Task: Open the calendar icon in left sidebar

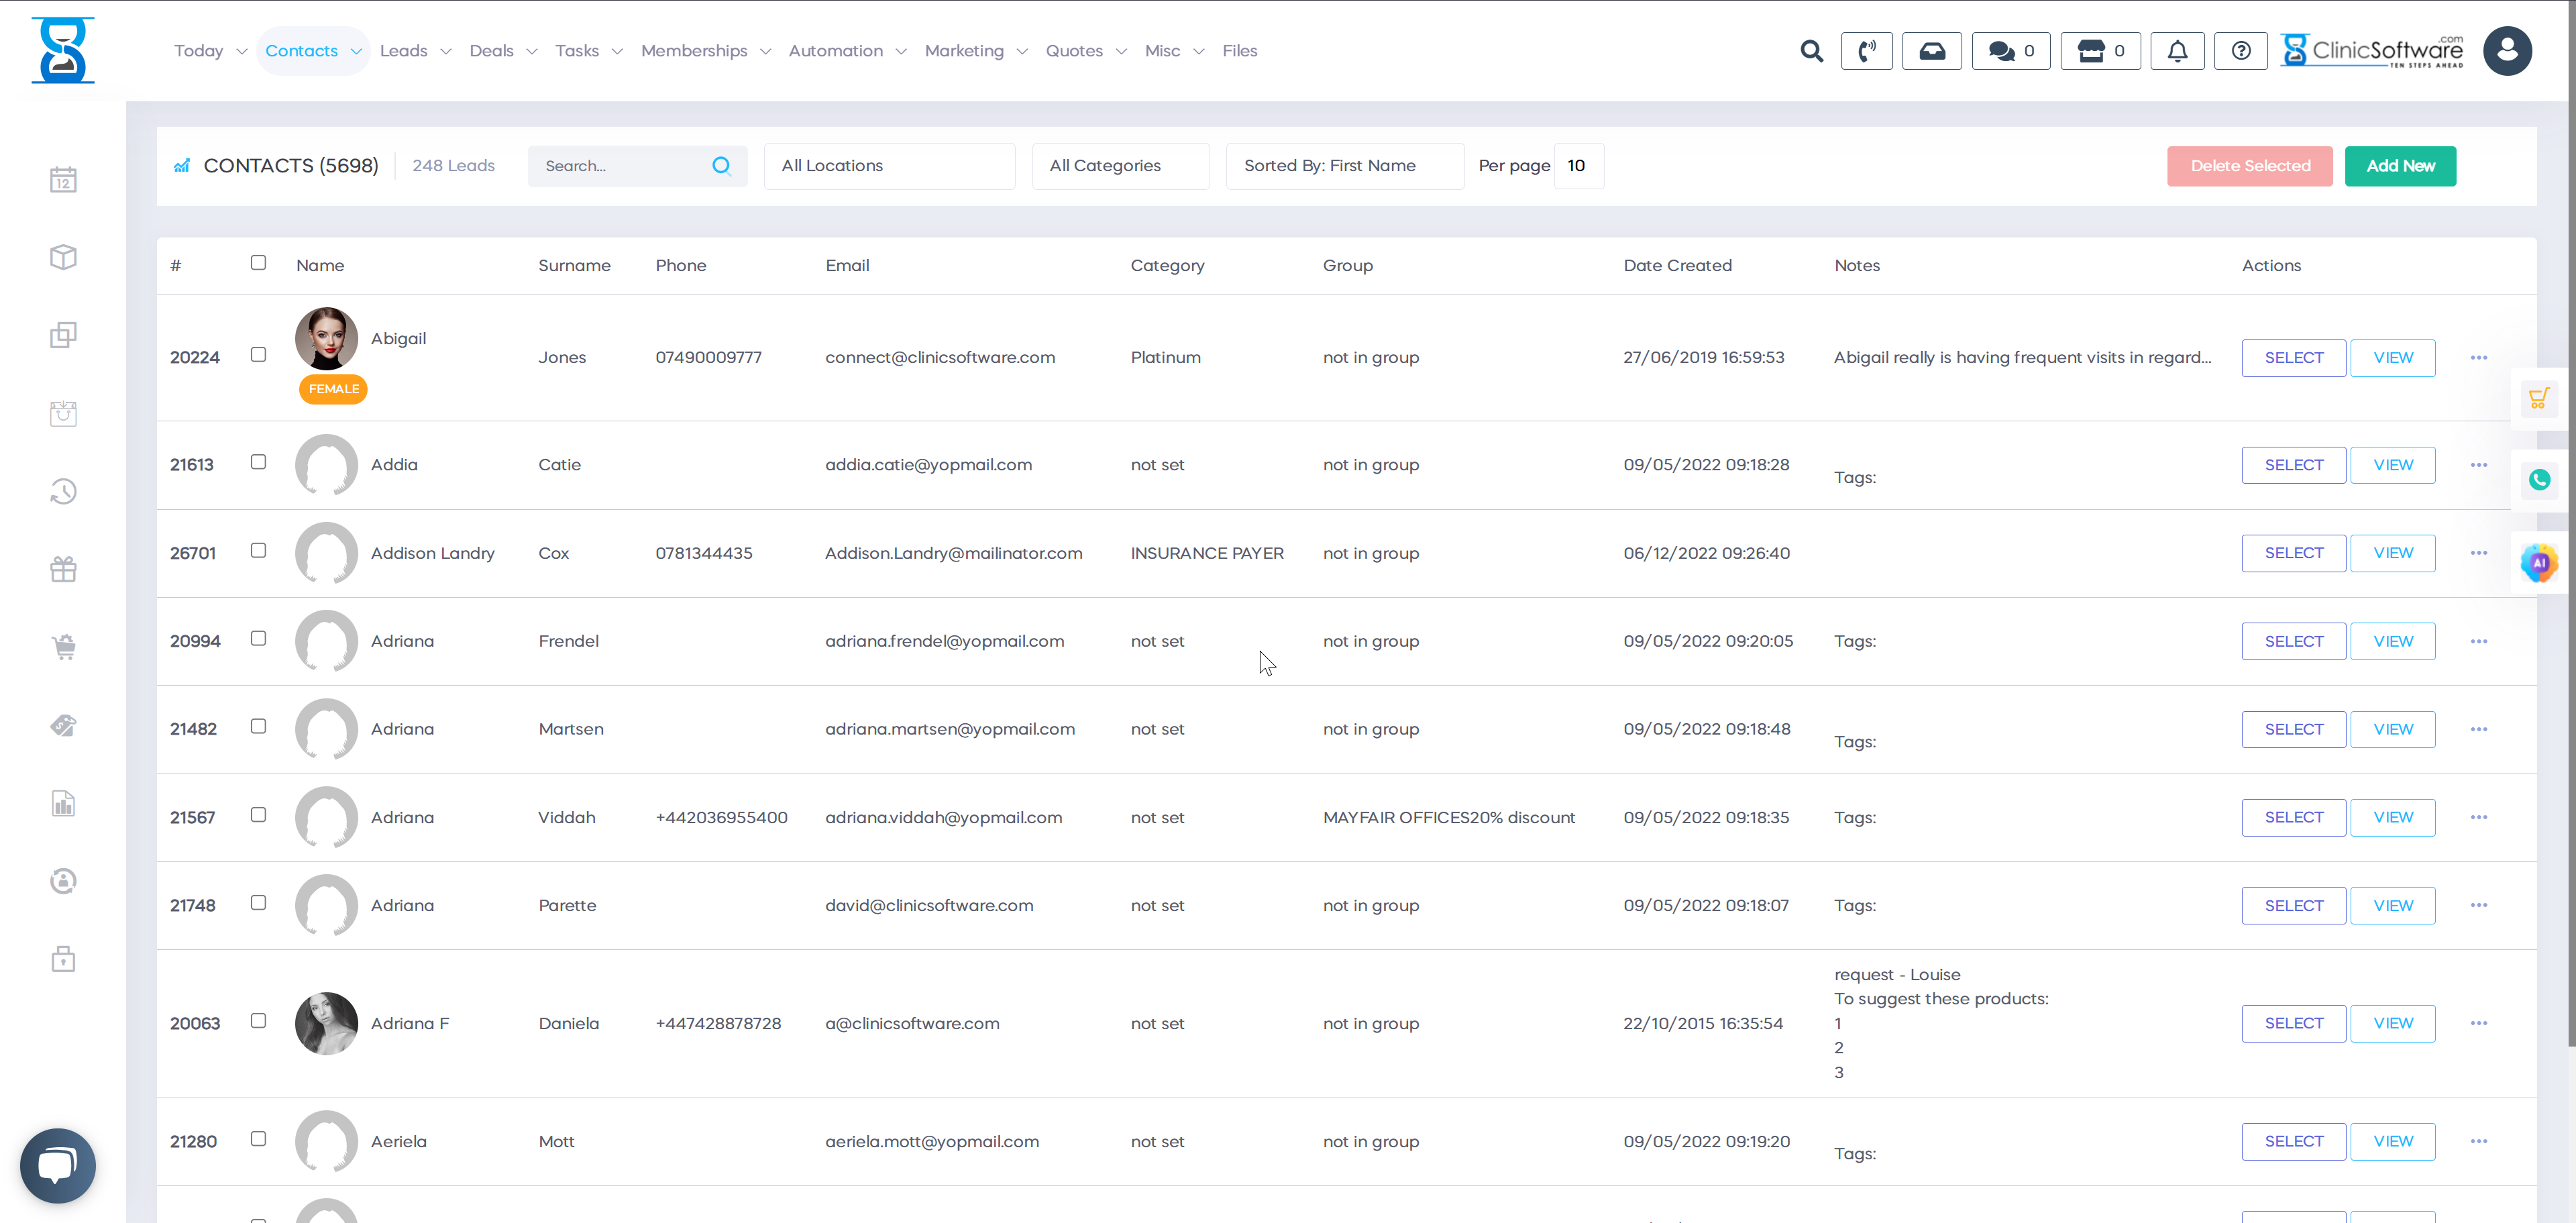Action: [63, 180]
